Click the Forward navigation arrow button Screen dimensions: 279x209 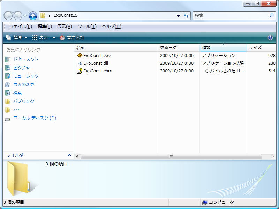(18, 16)
